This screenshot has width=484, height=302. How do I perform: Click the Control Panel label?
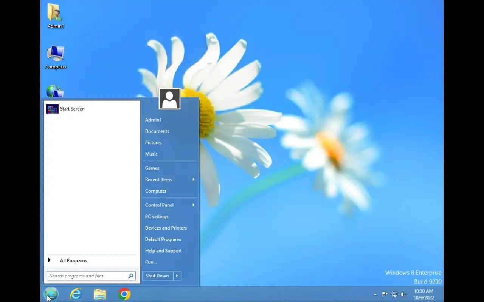coord(159,205)
